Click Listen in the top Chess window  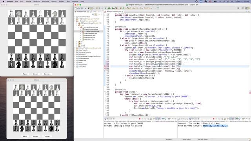click(x=36, y=74)
